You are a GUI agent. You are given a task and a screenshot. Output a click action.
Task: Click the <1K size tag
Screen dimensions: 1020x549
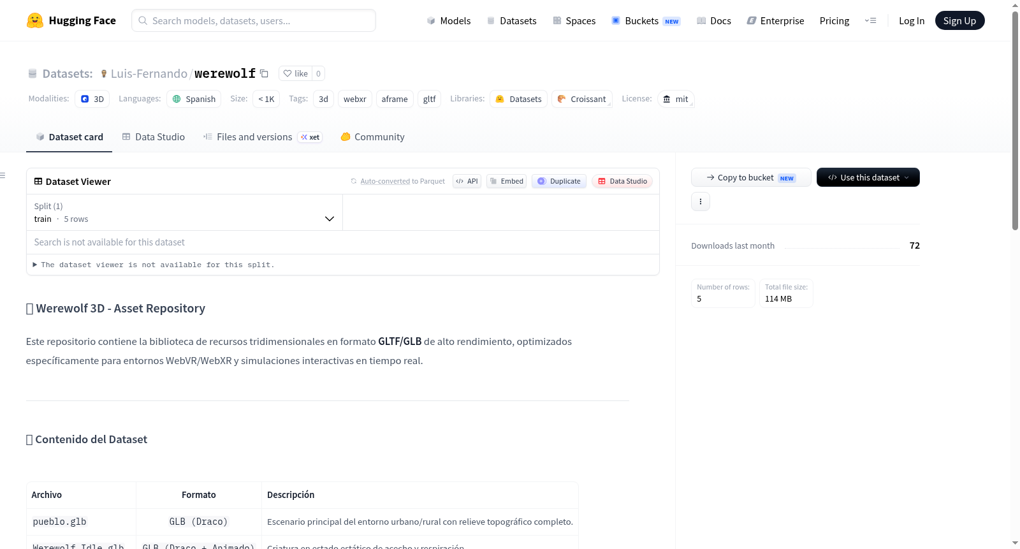tap(266, 99)
